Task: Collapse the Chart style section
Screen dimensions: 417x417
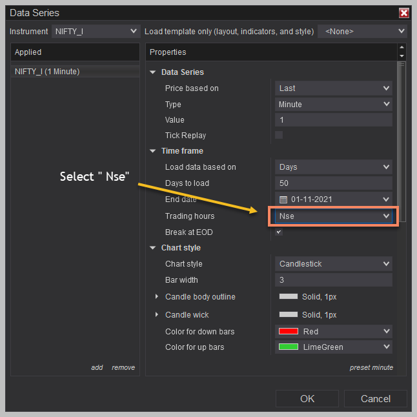Action: [152, 248]
